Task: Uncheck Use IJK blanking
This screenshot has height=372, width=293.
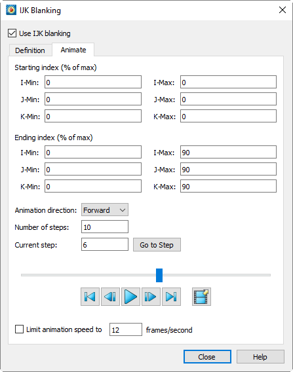Action: [x=12, y=33]
